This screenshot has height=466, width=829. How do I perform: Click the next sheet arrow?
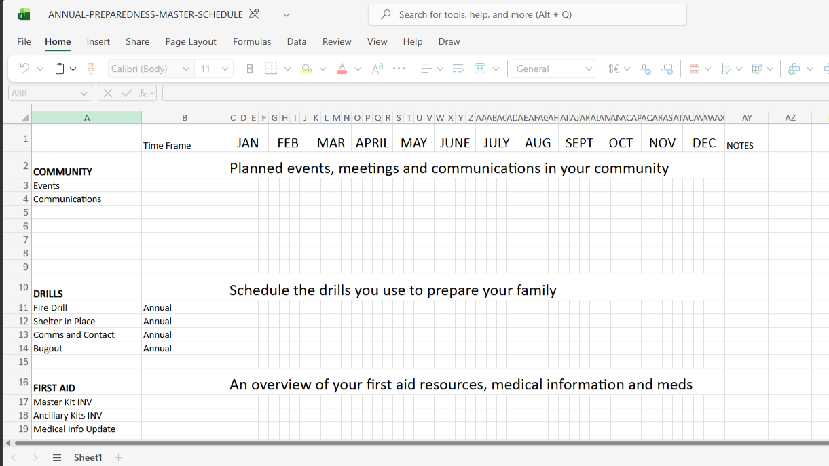point(36,458)
